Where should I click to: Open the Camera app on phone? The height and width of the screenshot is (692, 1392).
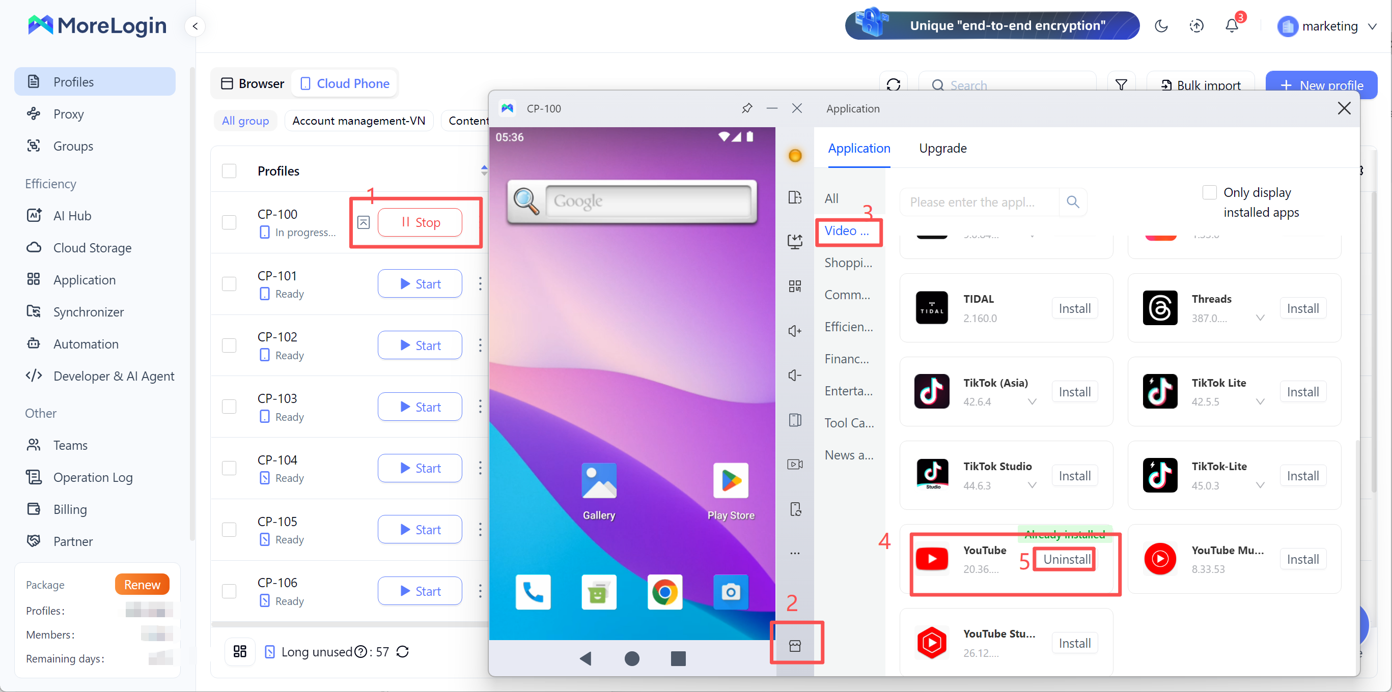tap(731, 592)
